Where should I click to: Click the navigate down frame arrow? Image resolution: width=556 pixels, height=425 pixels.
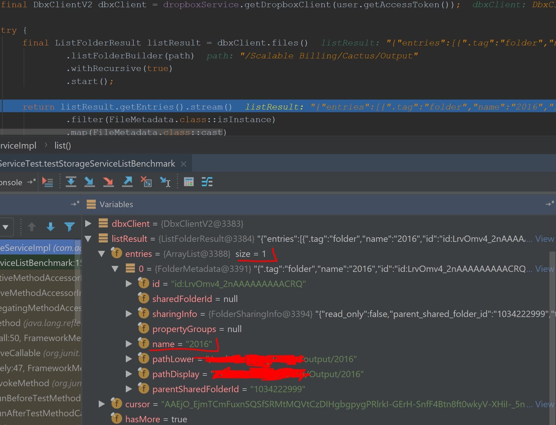pos(51,227)
